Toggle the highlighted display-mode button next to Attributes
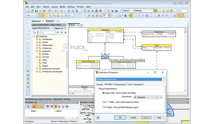This screenshot has width=214, height=124. coord(155,11)
